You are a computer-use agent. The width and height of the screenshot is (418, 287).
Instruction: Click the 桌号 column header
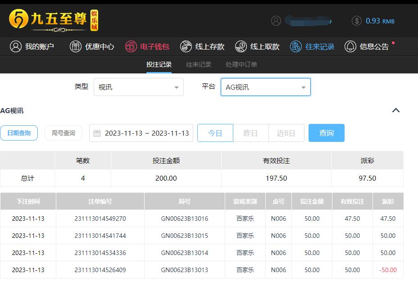pos(278,201)
